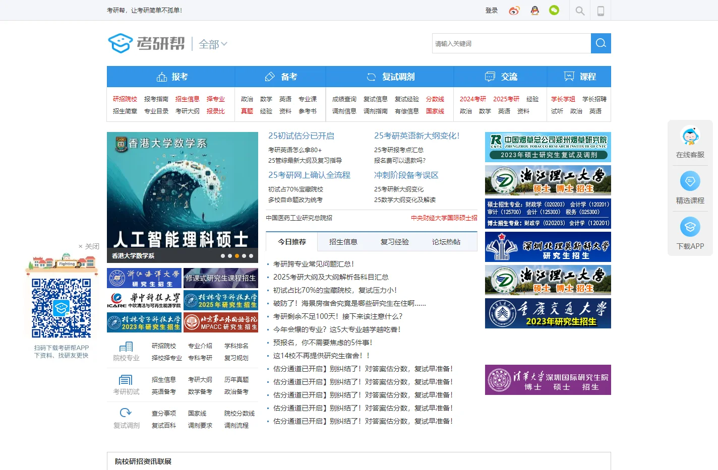Screen dimensions: 718x470
Task: Open headline 冲刺阶段备考误区
Action: click(406, 175)
